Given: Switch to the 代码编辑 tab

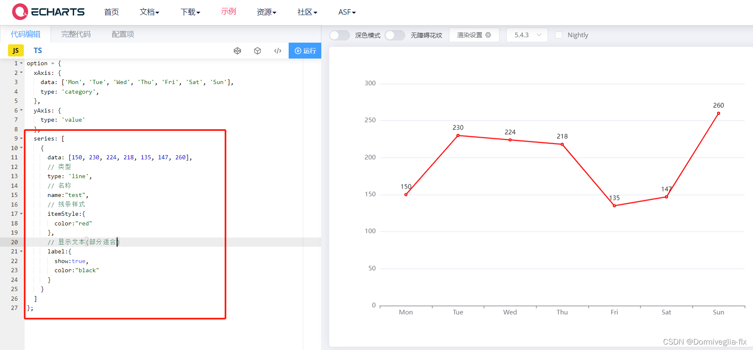Looking at the screenshot, I should coord(26,34).
